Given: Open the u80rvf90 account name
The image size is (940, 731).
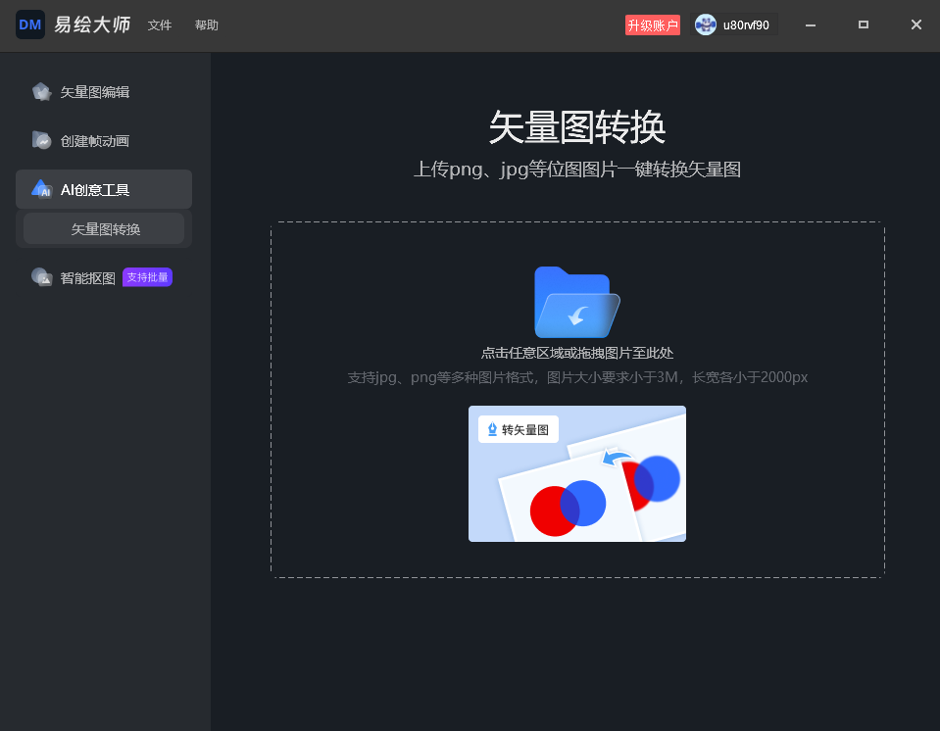Looking at the screenshot, I should pyautogui.click(x=746, y=25).
